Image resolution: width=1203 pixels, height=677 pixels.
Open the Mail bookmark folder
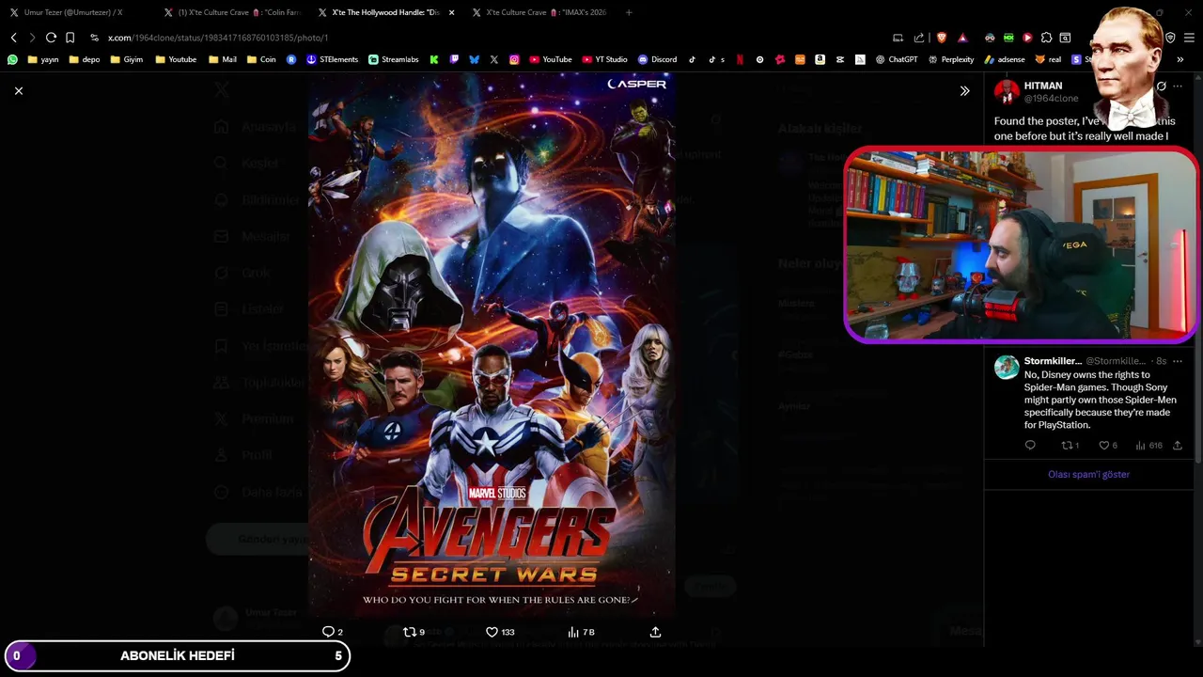(223, 59)
